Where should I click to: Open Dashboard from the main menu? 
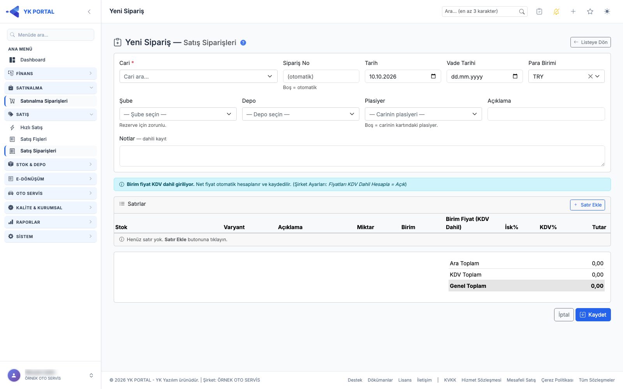(51, 60)
